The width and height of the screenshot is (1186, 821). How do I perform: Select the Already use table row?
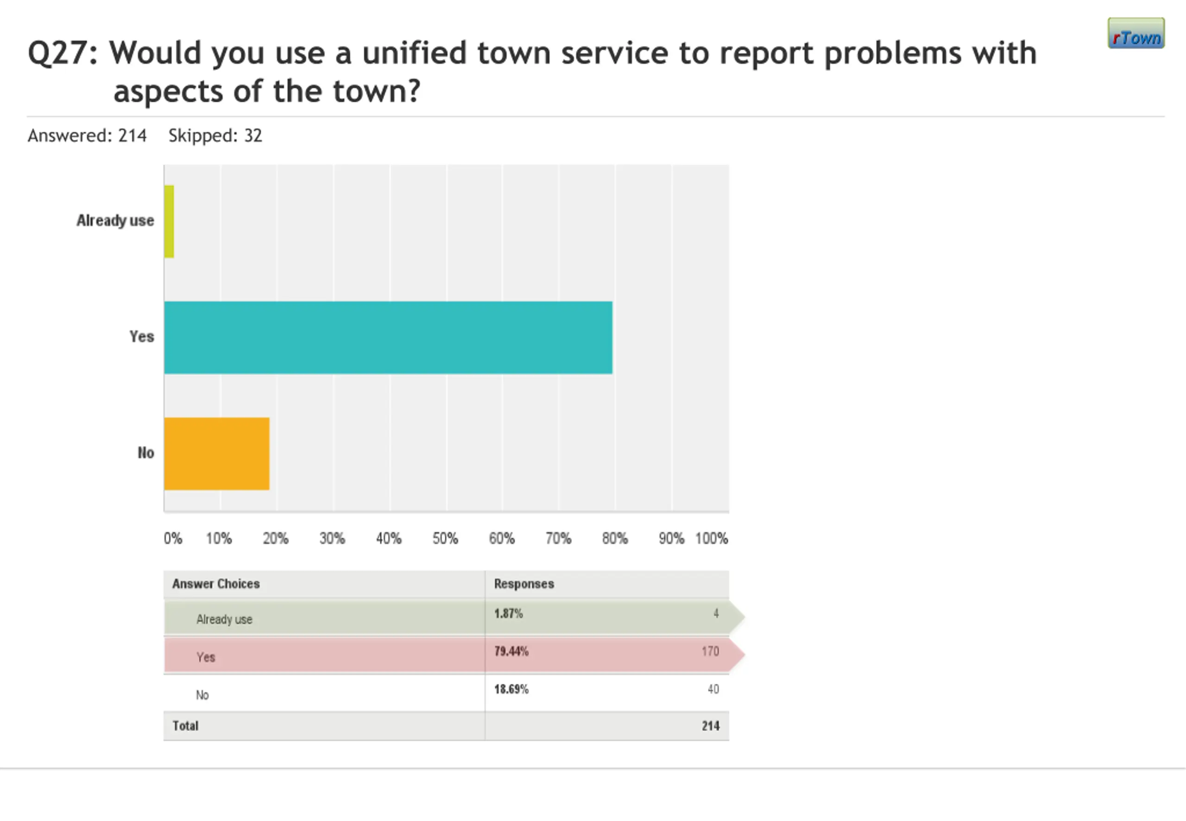[x=447, y=617]
